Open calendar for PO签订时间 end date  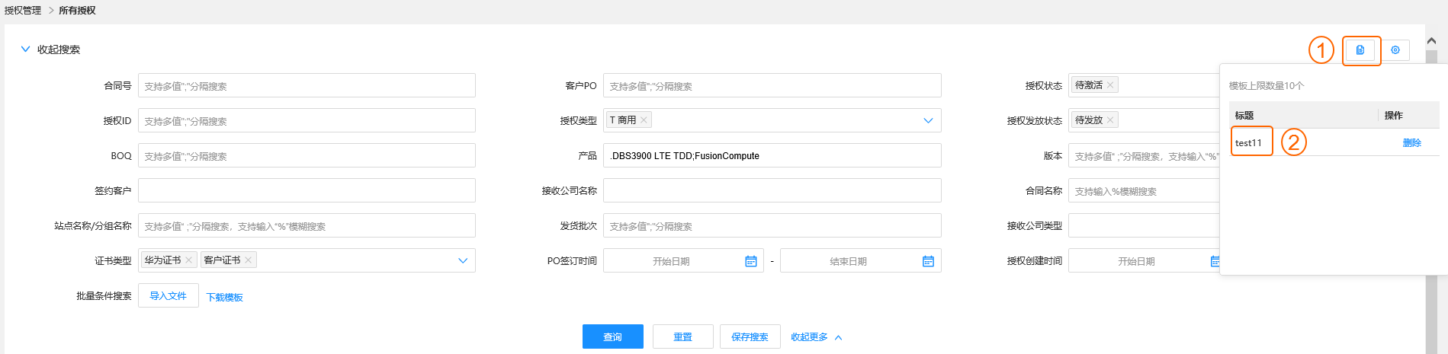point(928,261)
